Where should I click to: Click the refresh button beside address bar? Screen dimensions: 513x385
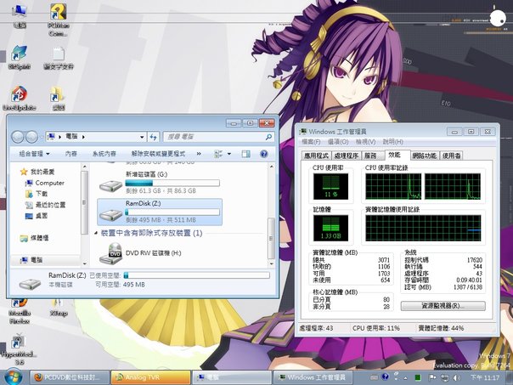click(153, 137)
